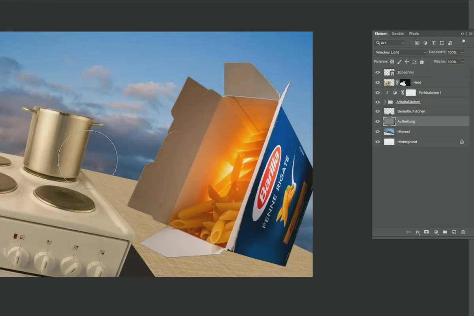Add a layer style with fx icon
This screenshot has height=316, width=474.
[x=418, y=232]
